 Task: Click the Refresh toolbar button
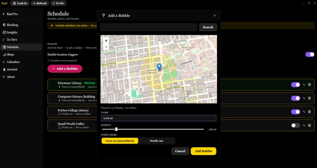(40, 3)
